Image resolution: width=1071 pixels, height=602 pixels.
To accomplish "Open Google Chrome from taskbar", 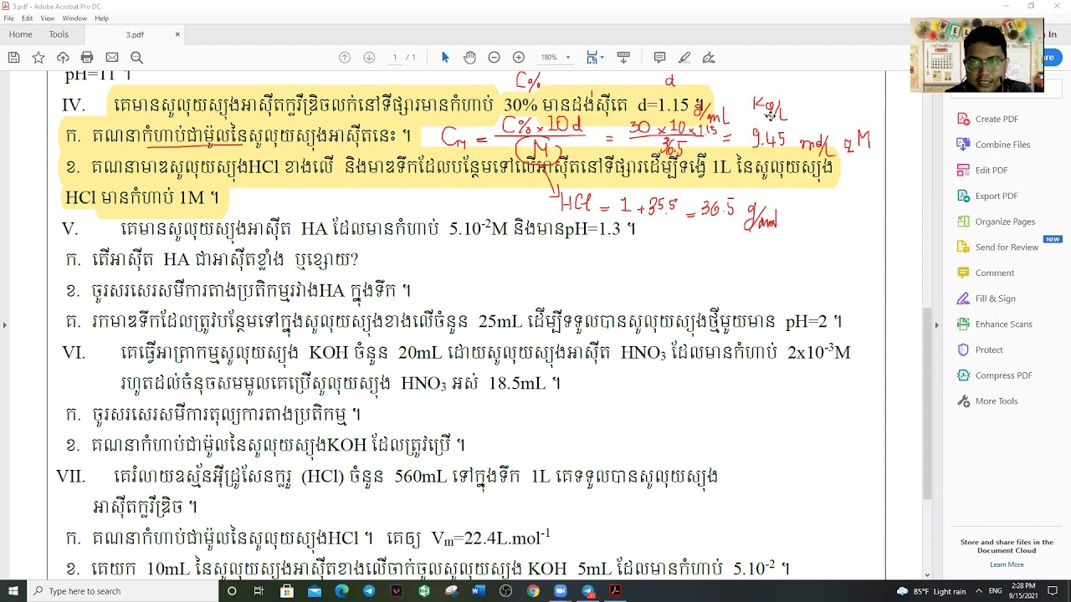I will (x=533, y=591).
